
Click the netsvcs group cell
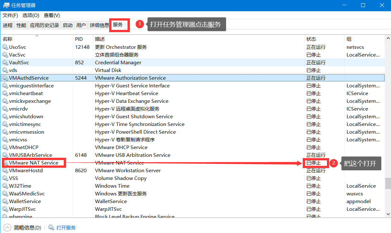355,47
